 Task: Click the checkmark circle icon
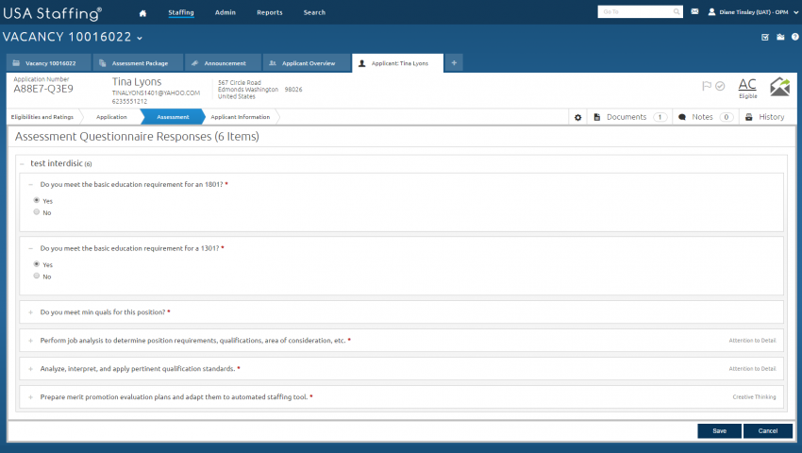coord(720,86)
